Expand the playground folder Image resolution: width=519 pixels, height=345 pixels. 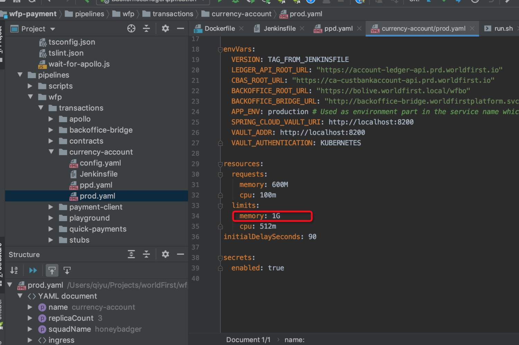[51, 218]
